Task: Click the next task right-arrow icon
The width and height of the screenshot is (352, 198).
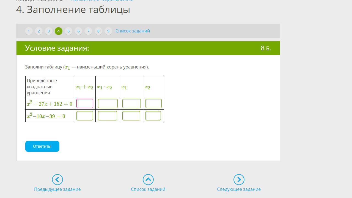Action: tap(239, 180)
